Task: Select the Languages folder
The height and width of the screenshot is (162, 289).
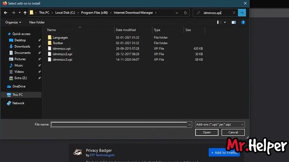Action: coord(60,37)
